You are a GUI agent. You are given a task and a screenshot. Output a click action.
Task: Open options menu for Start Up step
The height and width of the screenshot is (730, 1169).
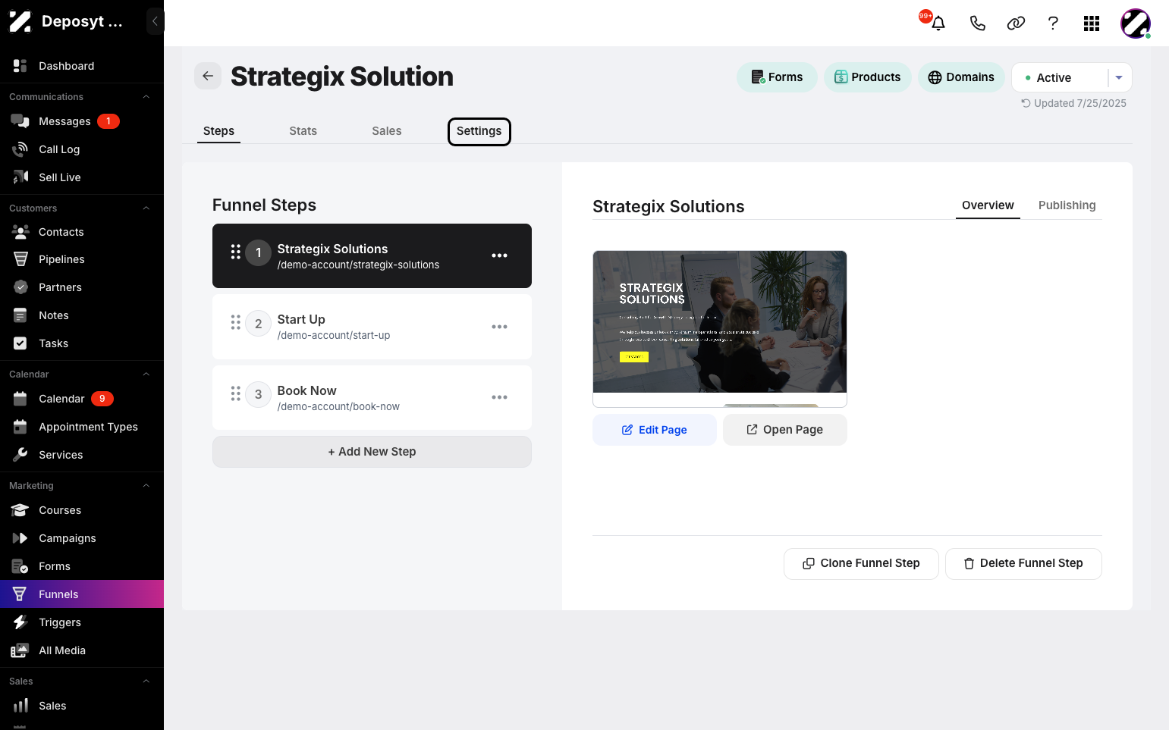click(x=499, y=327)
